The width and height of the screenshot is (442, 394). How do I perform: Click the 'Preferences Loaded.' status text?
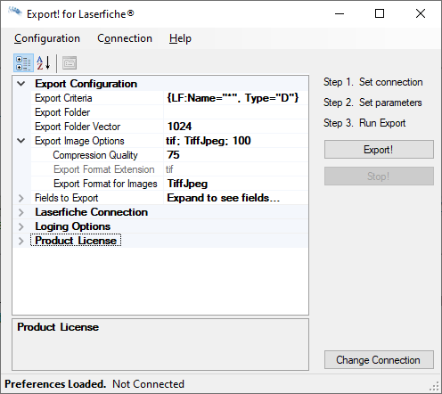[x=55, y=384]
